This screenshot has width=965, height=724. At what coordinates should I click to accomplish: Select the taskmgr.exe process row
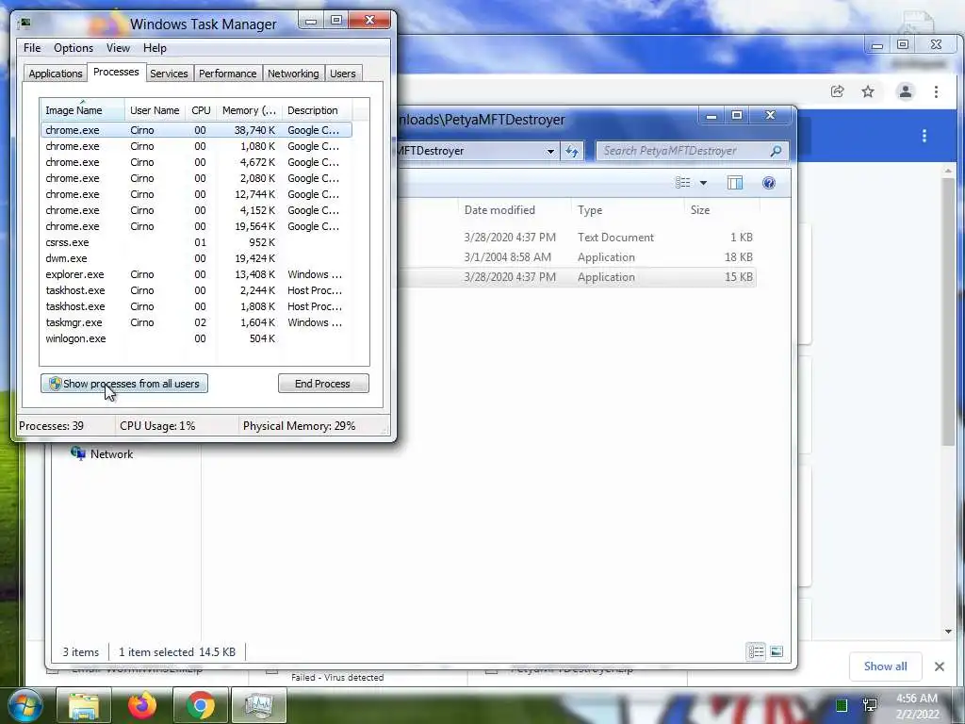pyautogui.click(x=196, y=322)
